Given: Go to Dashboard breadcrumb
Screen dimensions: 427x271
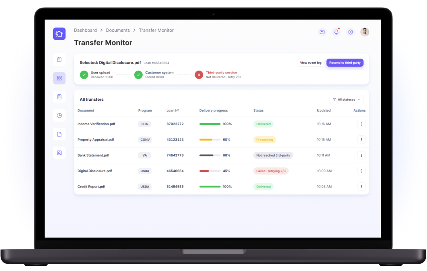Looking at the screenshot, I should [x=85, y=30].
